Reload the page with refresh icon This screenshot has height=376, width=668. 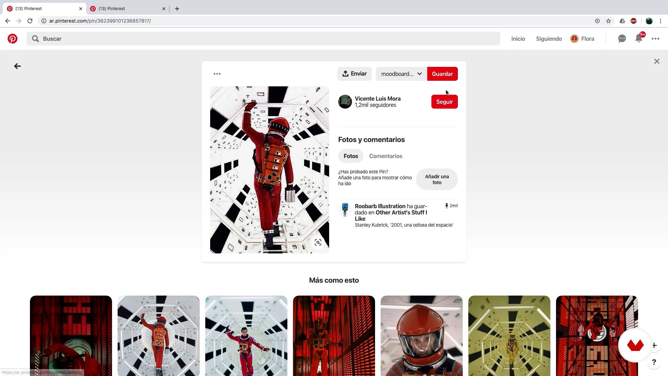tap(30, 21)
